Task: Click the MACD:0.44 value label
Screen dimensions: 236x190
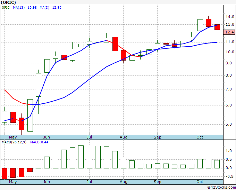Action: (x=39, y=142)
